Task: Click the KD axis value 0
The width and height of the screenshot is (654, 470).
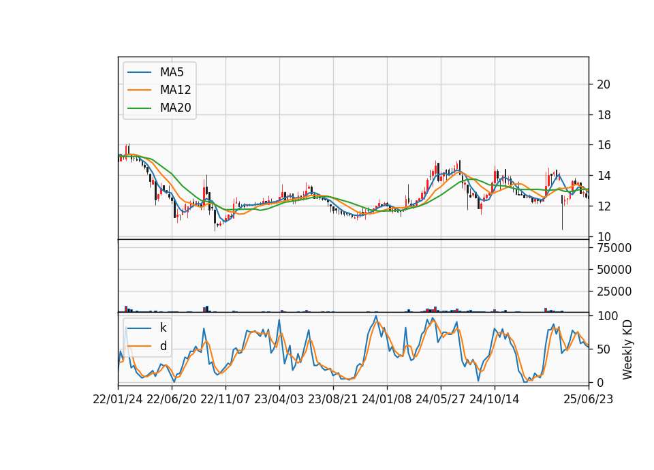Action: (x=600, y=382)
